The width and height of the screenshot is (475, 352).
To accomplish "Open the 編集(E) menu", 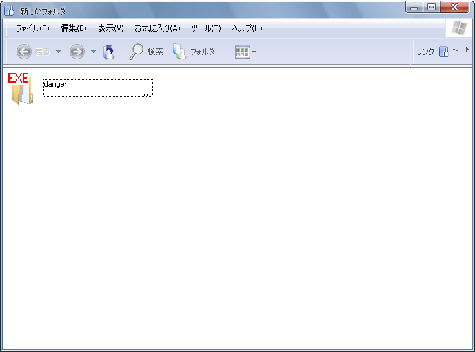I will coord(73,28).
